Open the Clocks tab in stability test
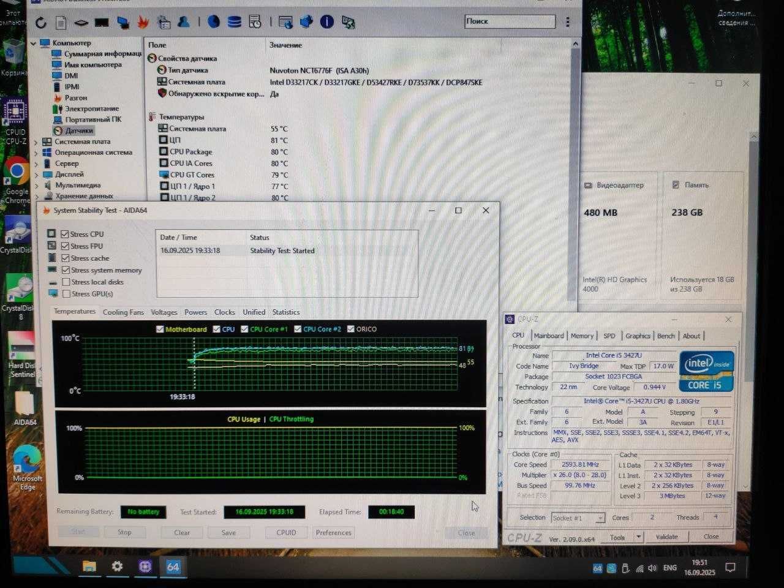784x588 pixels. click(224, 312)
